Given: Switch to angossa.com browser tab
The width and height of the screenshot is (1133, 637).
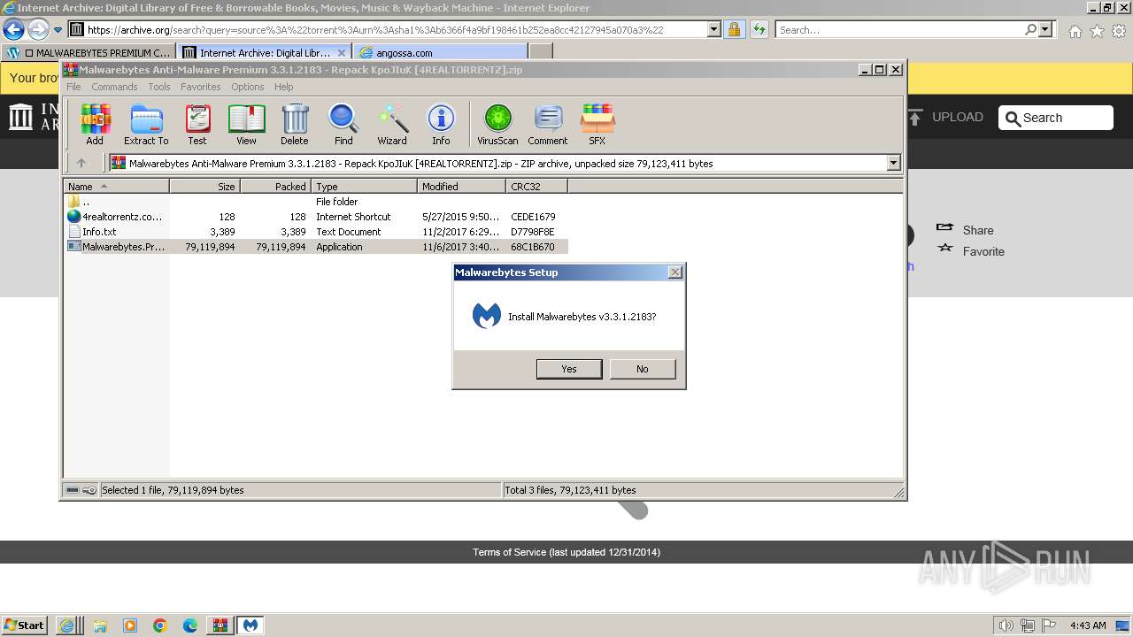Looking at the screenshot, I should click(x=440, y=52).
